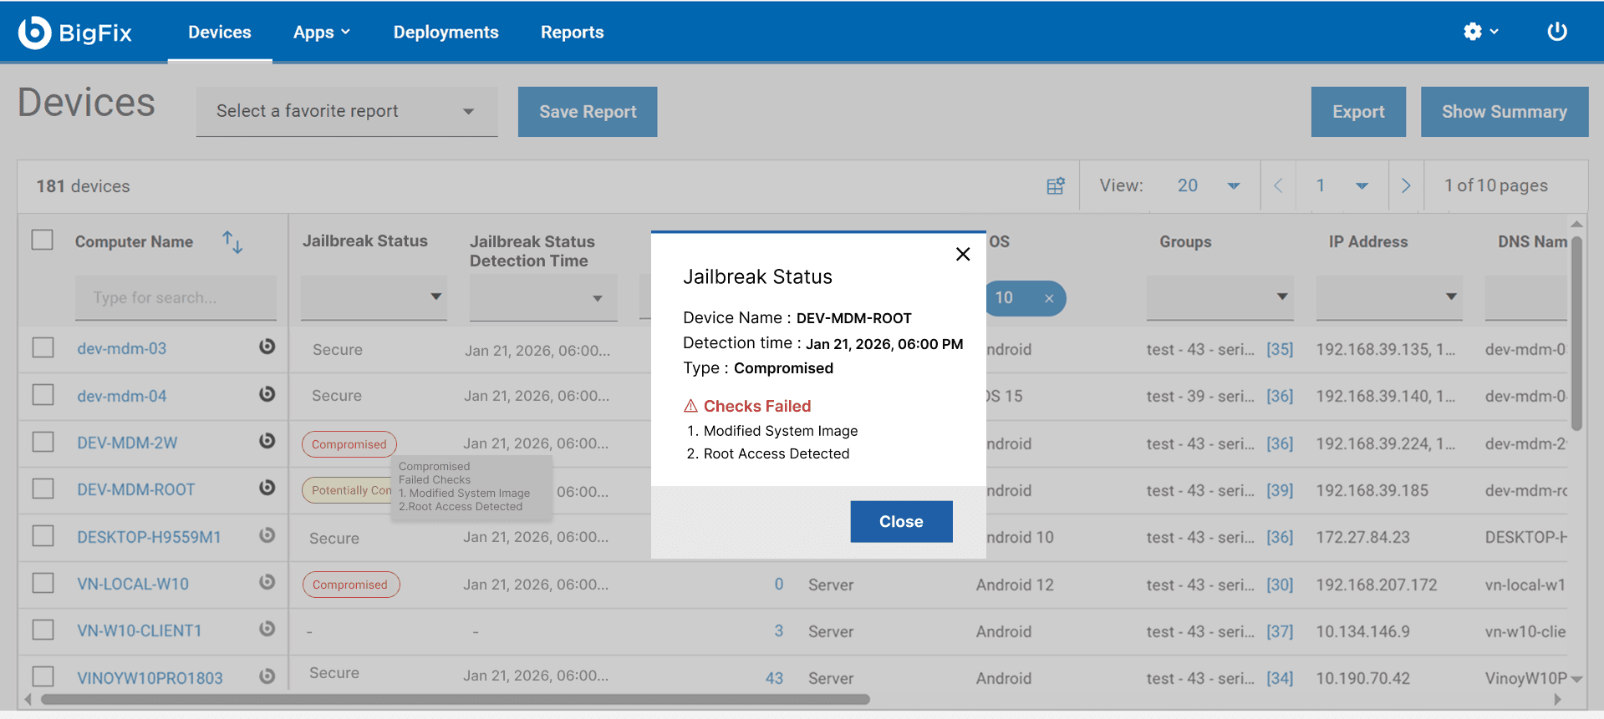Click the agent icon for DESKTOP-H9559M1
This screenshot has height=719, width=1604.
click(267, 535)
